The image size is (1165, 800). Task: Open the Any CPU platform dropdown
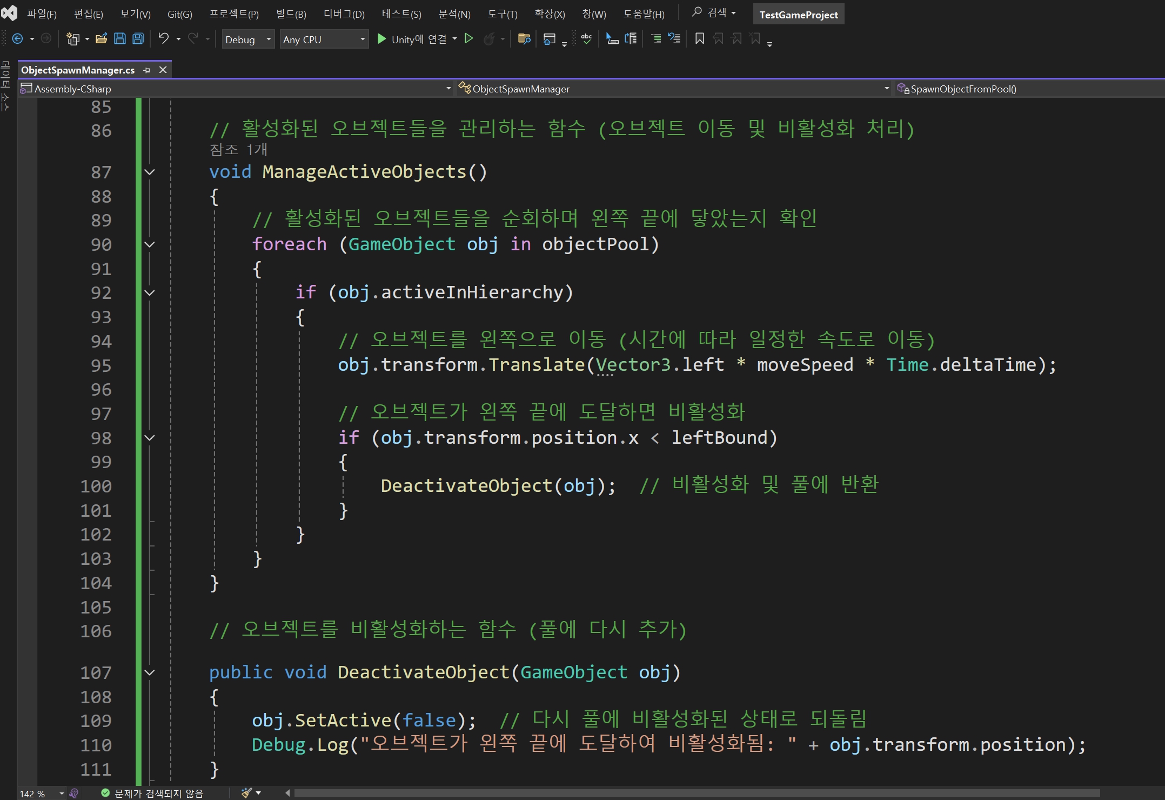click(x=324, y=39)
